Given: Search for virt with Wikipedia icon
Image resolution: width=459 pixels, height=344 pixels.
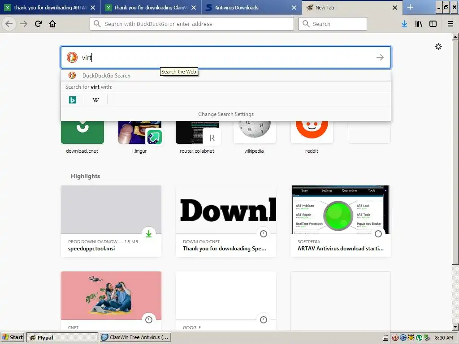Looking at the screenshot, I should point(96,100).
